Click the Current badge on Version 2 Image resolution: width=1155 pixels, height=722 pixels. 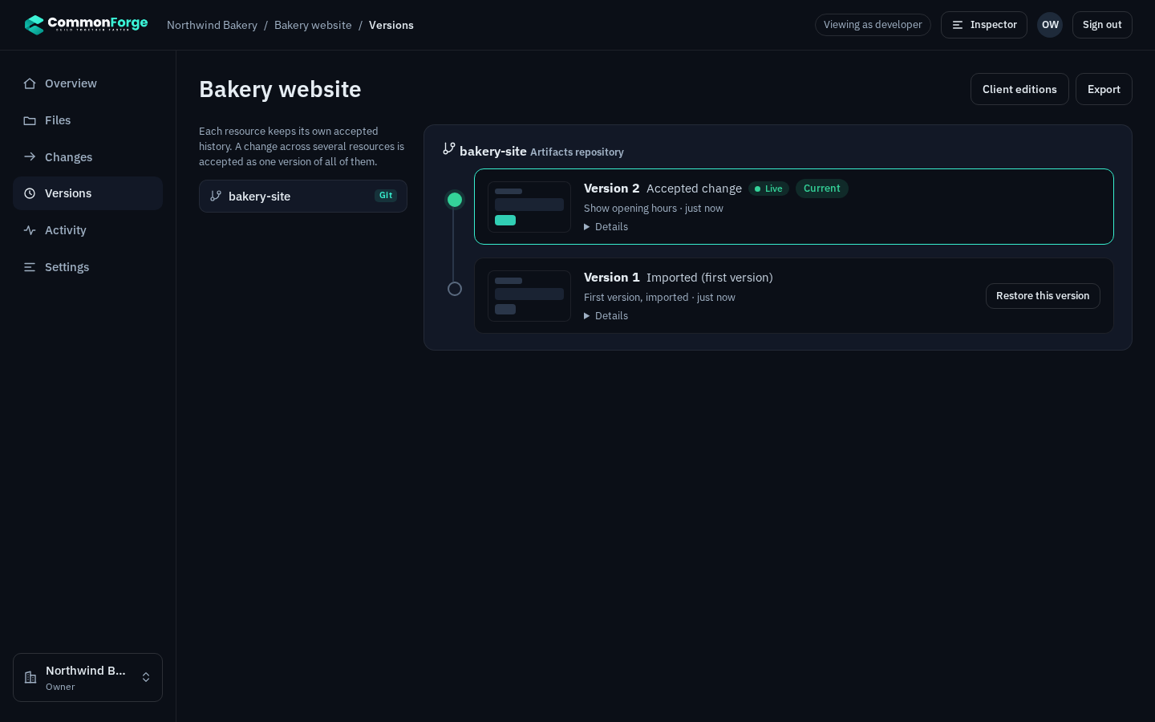pyautogui.click(x=822, y=189)
